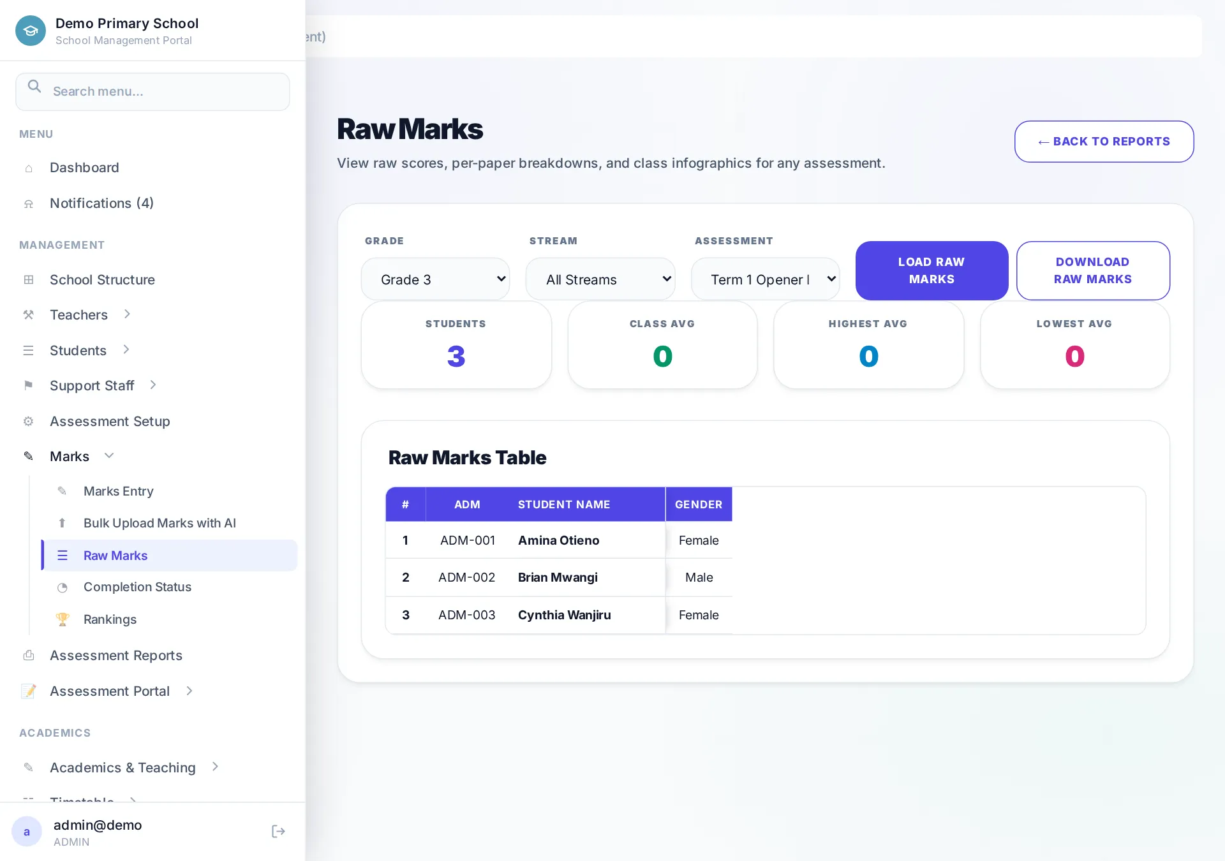Open the Assessment dropdown Term 1 Opener
The height and width of the screenshot is (861, 1225).
tap(766, 279)
